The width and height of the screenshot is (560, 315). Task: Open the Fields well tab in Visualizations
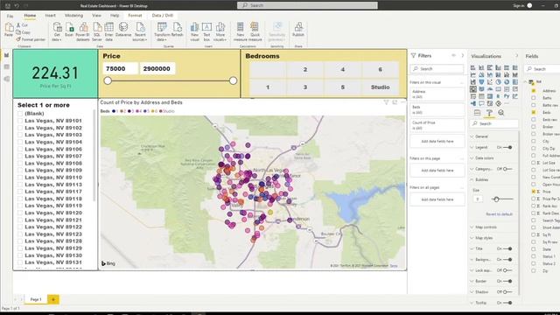tap(477, 113)
